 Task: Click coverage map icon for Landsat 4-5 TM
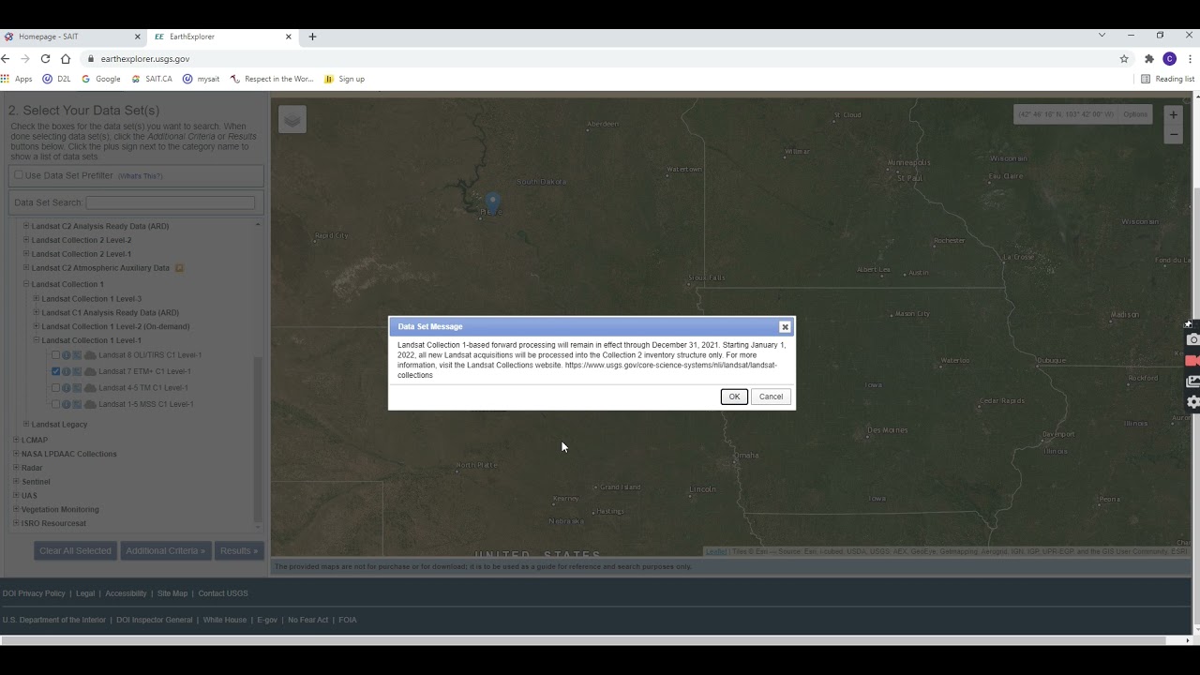coord(78,388)
